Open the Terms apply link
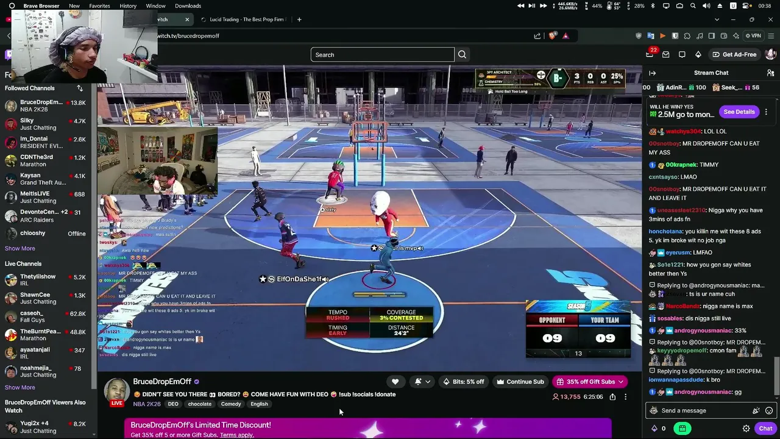780x439 pixels. click(237, 435)
